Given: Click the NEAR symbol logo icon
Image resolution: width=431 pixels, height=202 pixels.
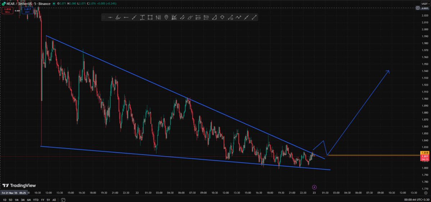Looking at the screenshot, I should point(4,4).
